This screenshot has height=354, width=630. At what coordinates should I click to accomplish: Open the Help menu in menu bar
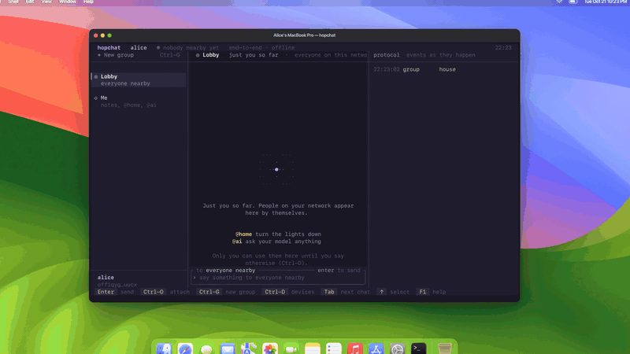pos(88,2)
